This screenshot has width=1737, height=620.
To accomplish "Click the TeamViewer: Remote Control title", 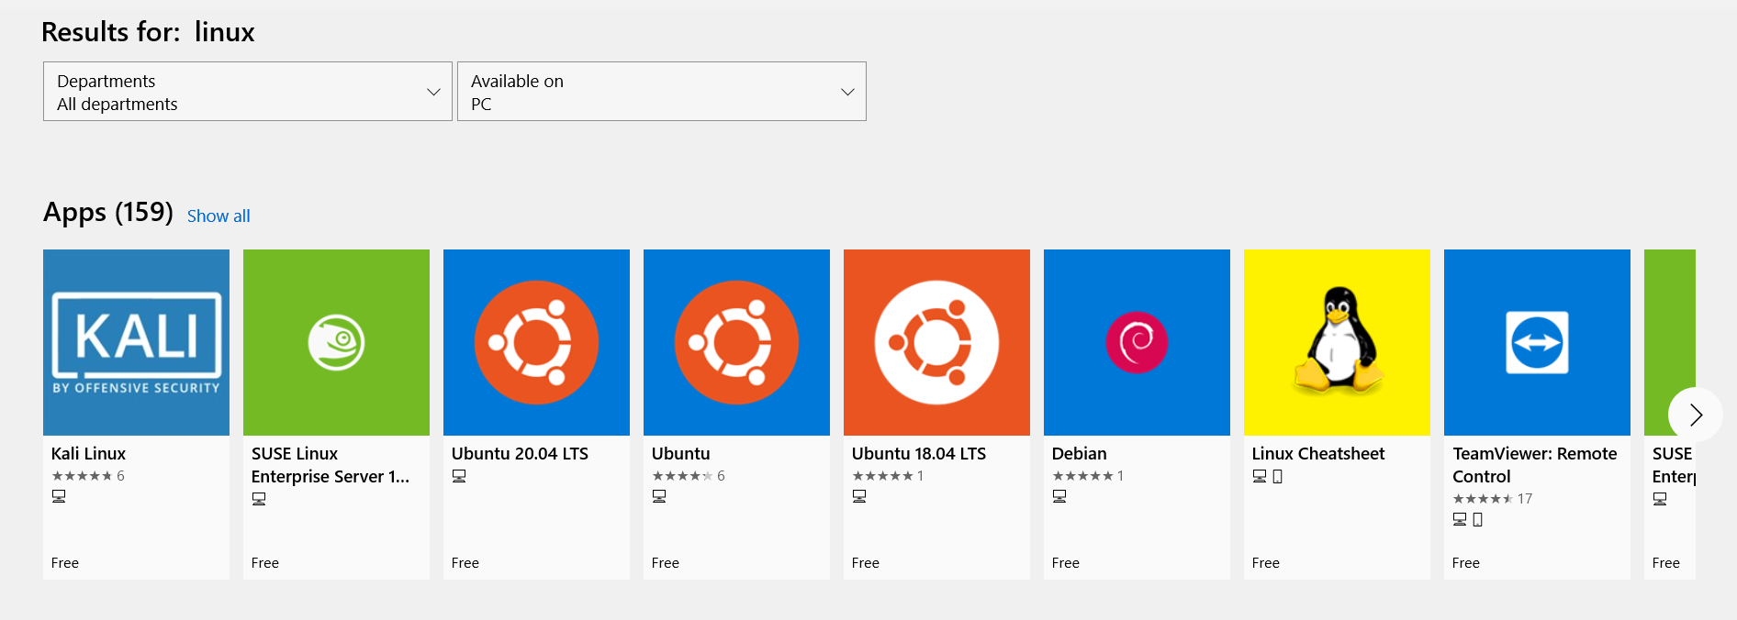I will (1535, 465).
